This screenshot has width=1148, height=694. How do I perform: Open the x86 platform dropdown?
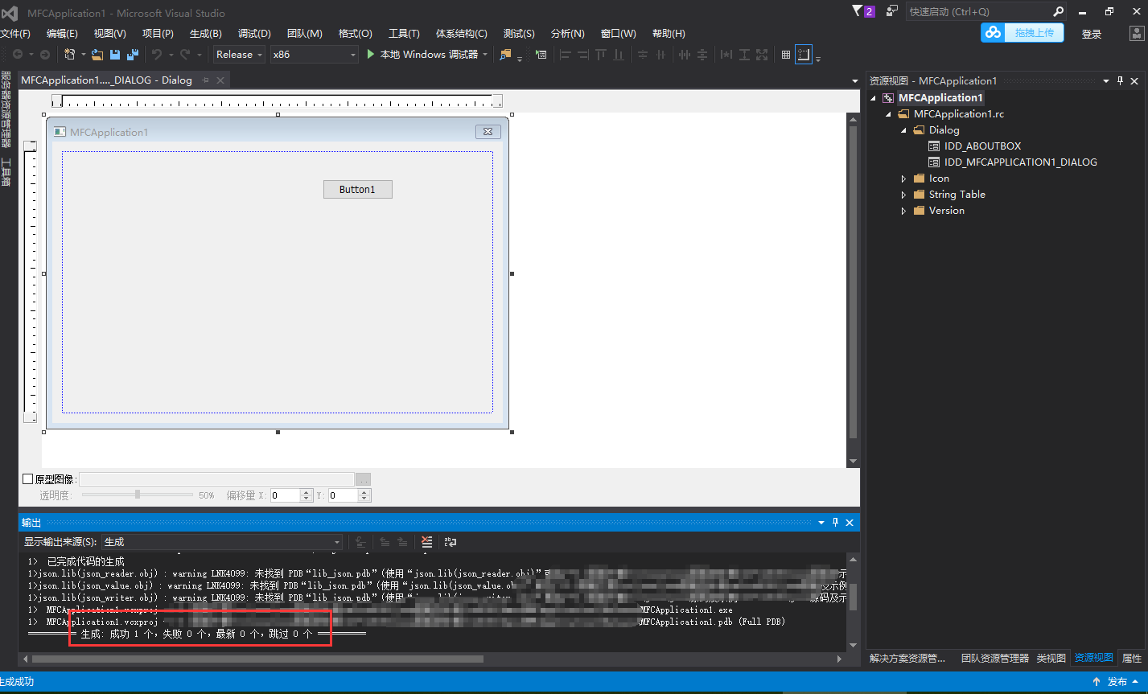[x=314, y=55]
